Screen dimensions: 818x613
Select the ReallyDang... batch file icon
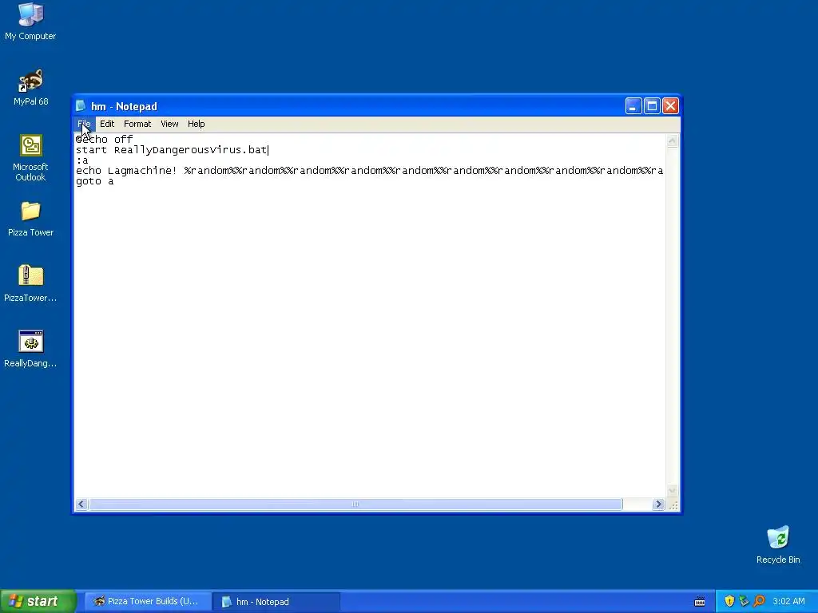[30, 350]
